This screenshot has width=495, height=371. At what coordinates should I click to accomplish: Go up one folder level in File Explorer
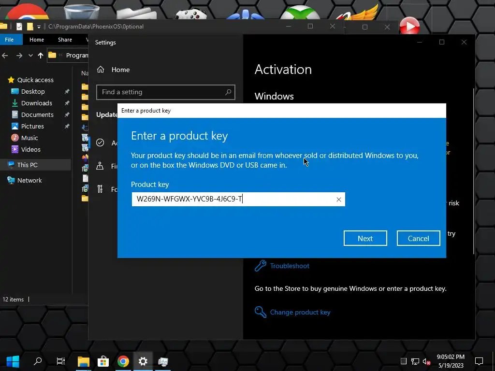(41, 56)
